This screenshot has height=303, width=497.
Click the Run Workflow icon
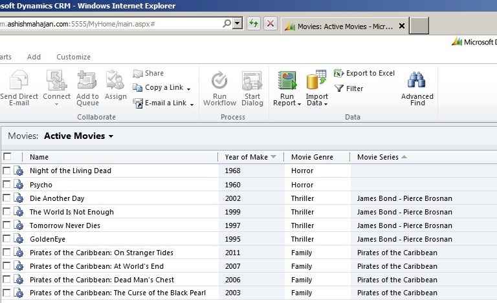point(219,81)
